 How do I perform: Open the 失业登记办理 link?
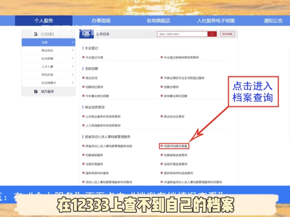pyautogui.click(x=94, y=58)
